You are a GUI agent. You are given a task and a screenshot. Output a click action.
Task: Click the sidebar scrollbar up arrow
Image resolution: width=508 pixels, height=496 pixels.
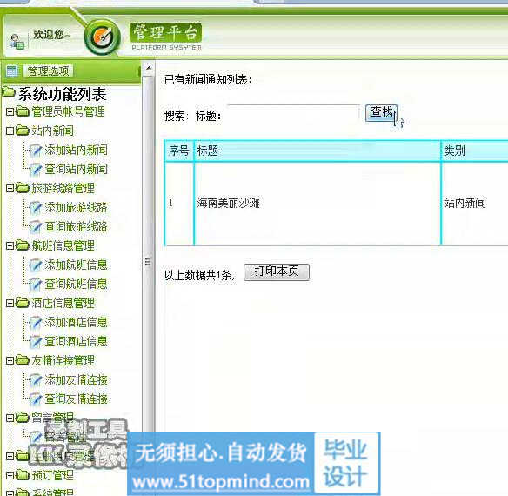pyautogui.click(x=149, y=68)
